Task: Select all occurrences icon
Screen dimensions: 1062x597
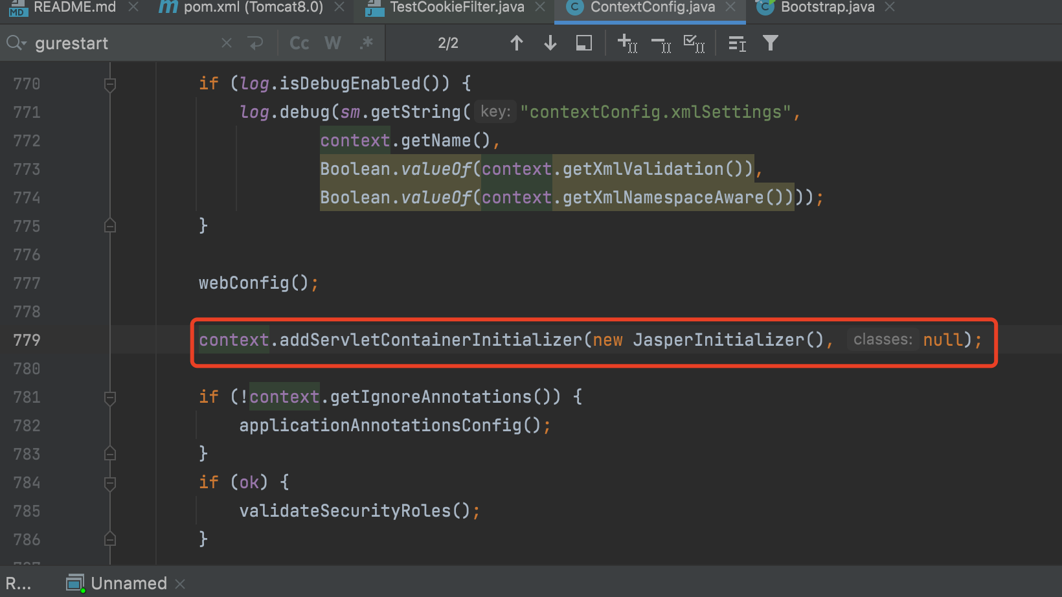Action: pyautogui.click(x=694, y=43)
